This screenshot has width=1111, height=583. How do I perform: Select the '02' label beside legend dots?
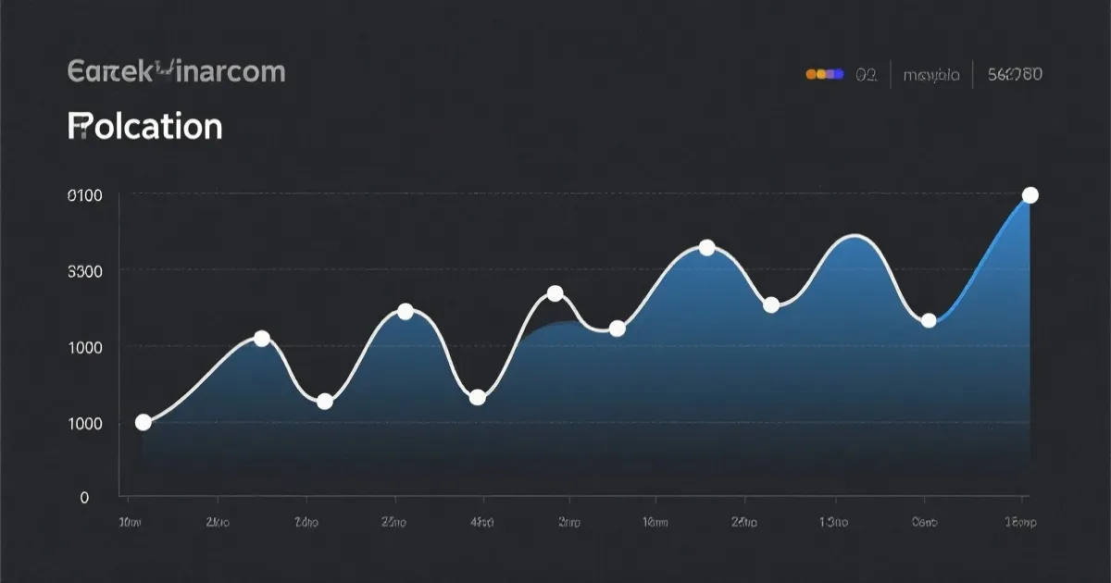point(866,75)
